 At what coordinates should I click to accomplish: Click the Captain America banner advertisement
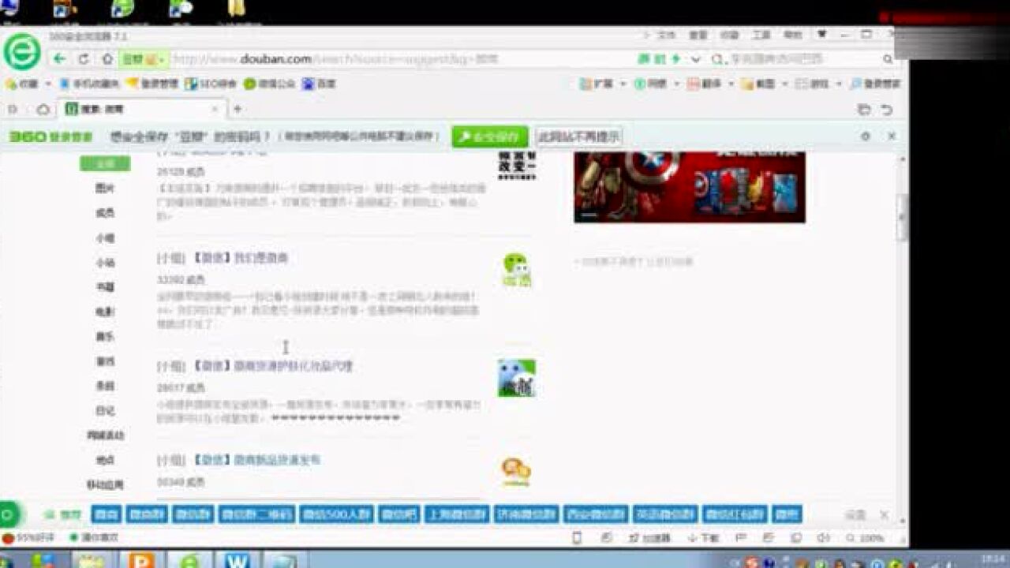click(690, 187)
